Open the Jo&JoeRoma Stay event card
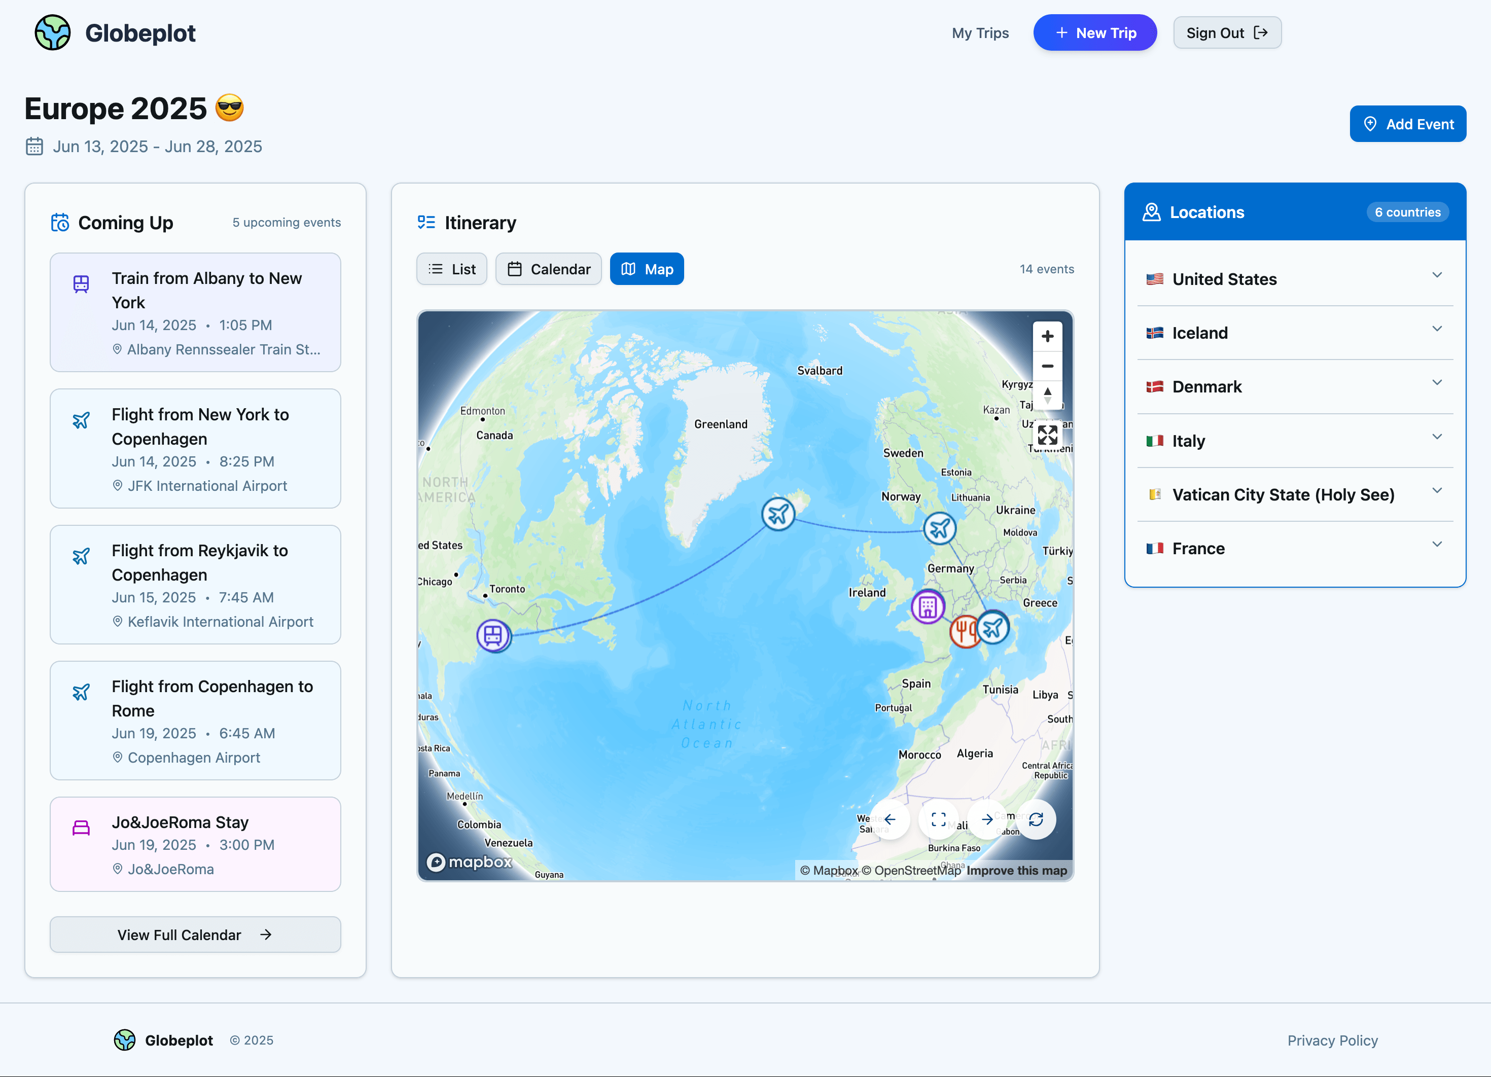The image size is (1491, 1077). [x=195, y=844]
